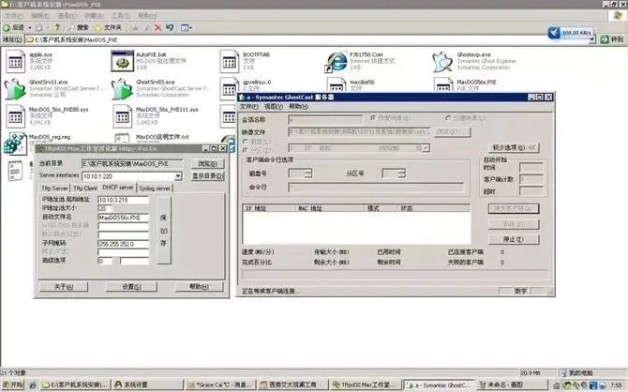Screen dimensions: 628x392
Task: Click the Explorer Forward arrow icon
Action: (38, 27)
